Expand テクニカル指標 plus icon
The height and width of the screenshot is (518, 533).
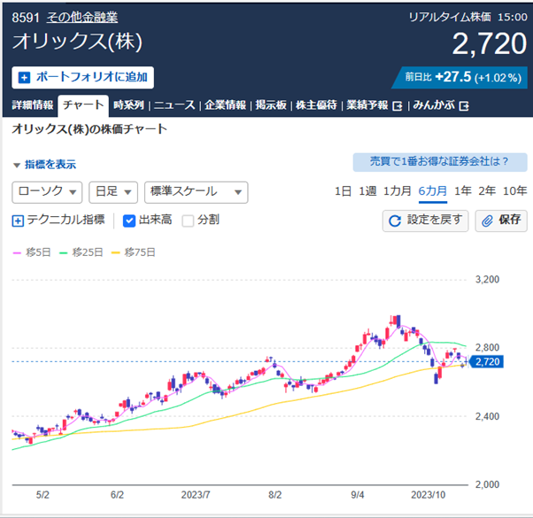pos(18,221)
